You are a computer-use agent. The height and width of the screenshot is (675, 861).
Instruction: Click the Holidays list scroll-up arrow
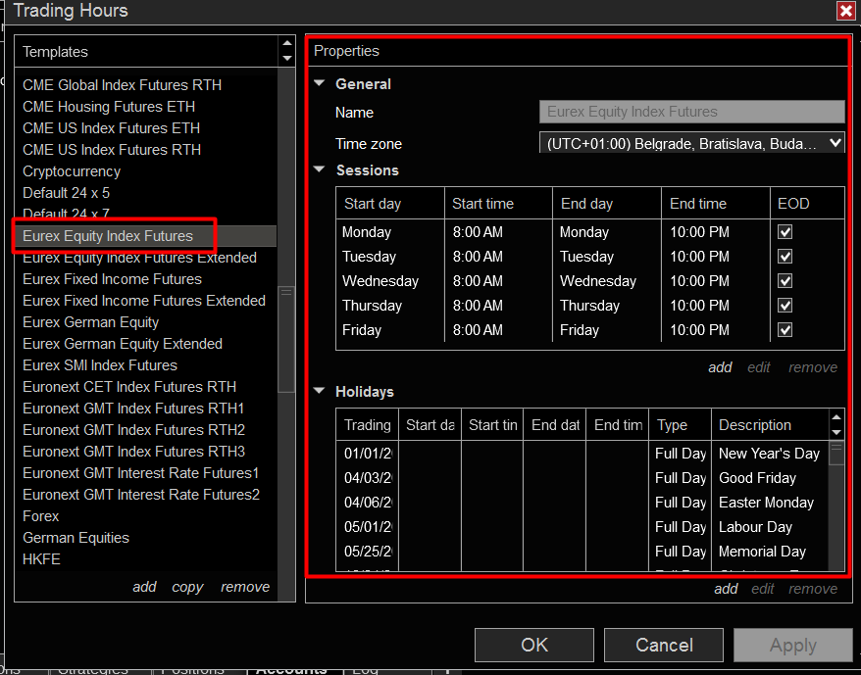click(x=837, y=418)
